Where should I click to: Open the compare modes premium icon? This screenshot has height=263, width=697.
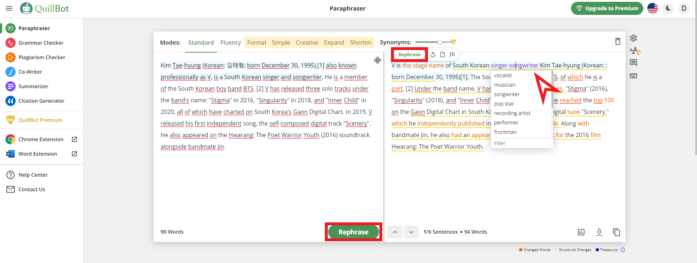pos(635,51)
